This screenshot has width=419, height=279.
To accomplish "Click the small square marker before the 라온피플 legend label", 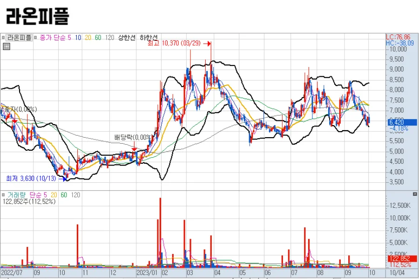I will tap(3, 38).
